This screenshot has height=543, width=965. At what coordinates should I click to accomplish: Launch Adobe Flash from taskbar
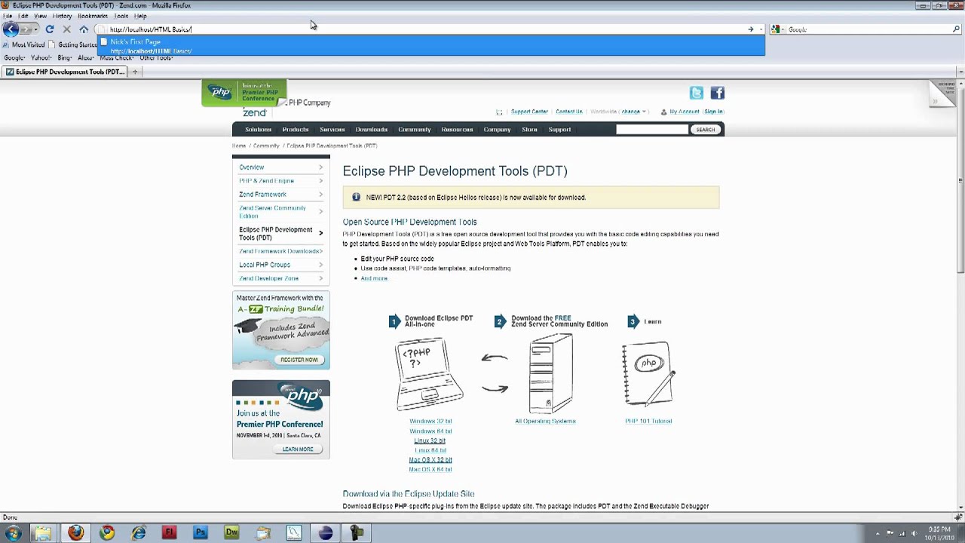pyautogui.click(x=170, y=533)
